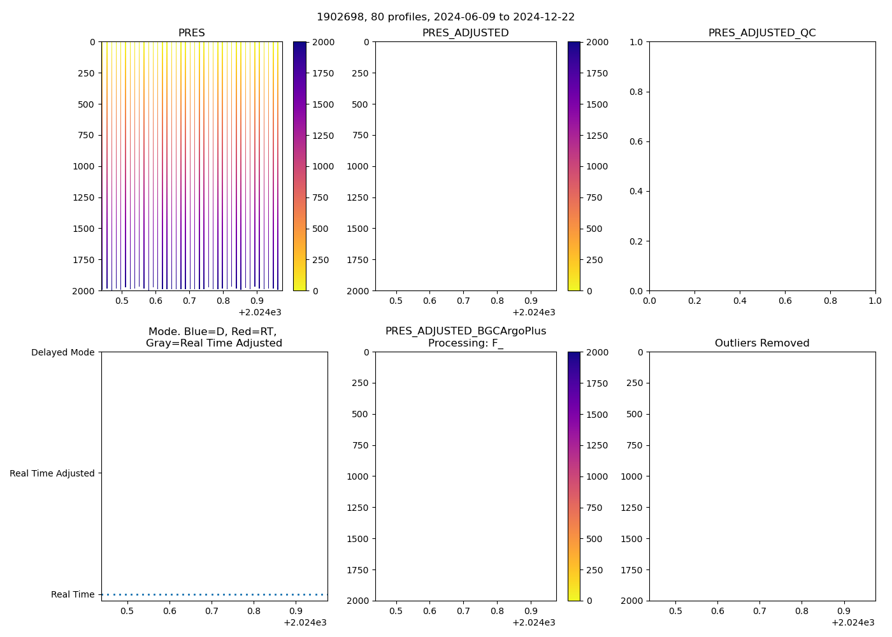Click inside the empty PRES_ADJUSTED_QC plot
The height and width of the screenshot is (637, 892).
762,166
